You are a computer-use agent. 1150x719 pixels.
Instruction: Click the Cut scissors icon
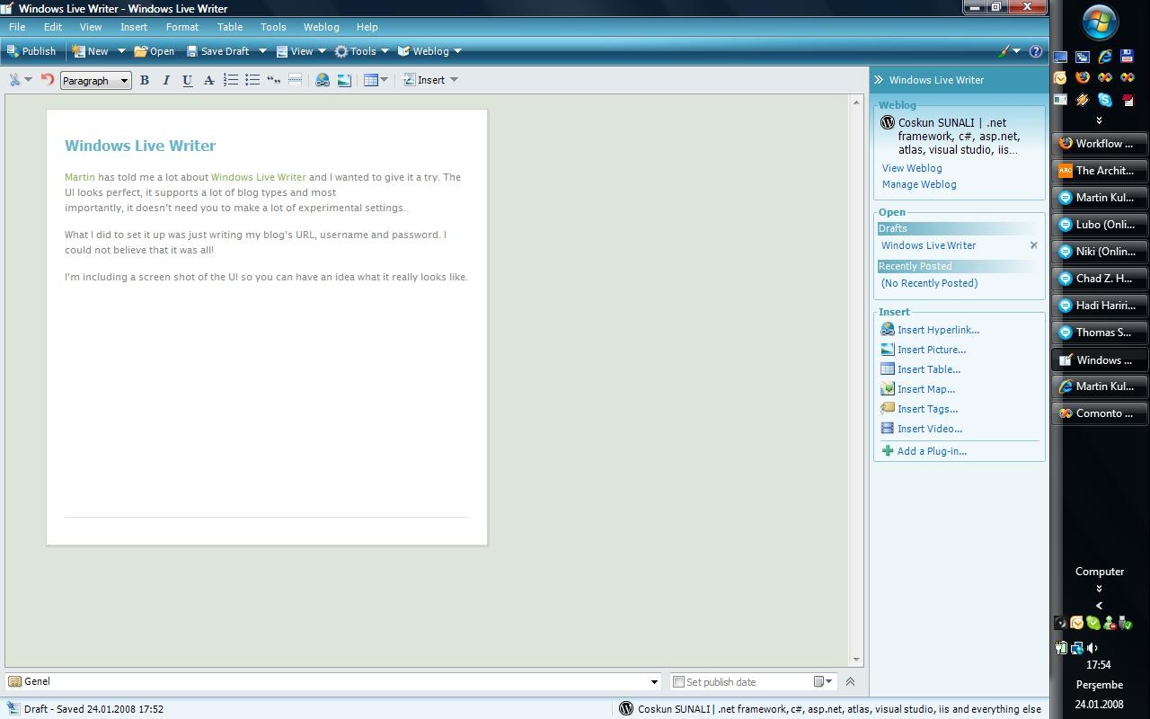14,80
